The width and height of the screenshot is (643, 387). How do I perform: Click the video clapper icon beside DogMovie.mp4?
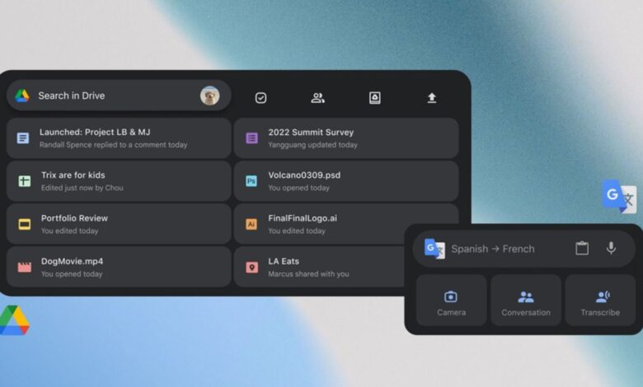point(25,267)
